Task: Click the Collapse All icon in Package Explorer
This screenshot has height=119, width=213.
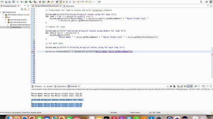Action: click(22, 10)
